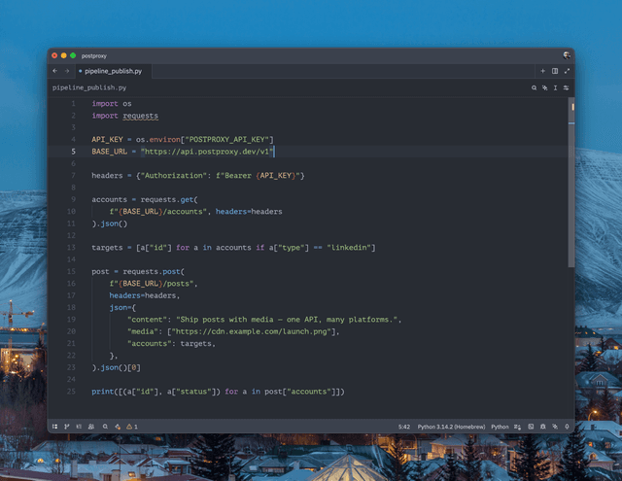This screenshot has height=481, width=622.
Task: Click the BASE_URL variable on line 5
Action: pyautogui.click(x=110, y=152)
